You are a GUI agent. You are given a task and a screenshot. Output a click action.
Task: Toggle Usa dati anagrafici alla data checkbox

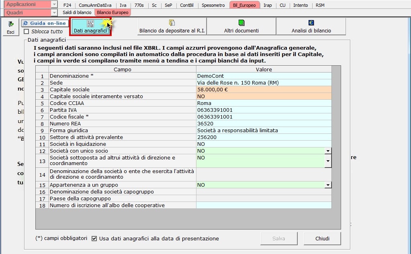point(94,239)
